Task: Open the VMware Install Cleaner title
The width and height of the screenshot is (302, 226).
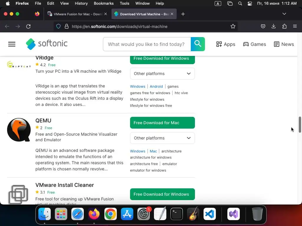Action: tap(65, 185)
